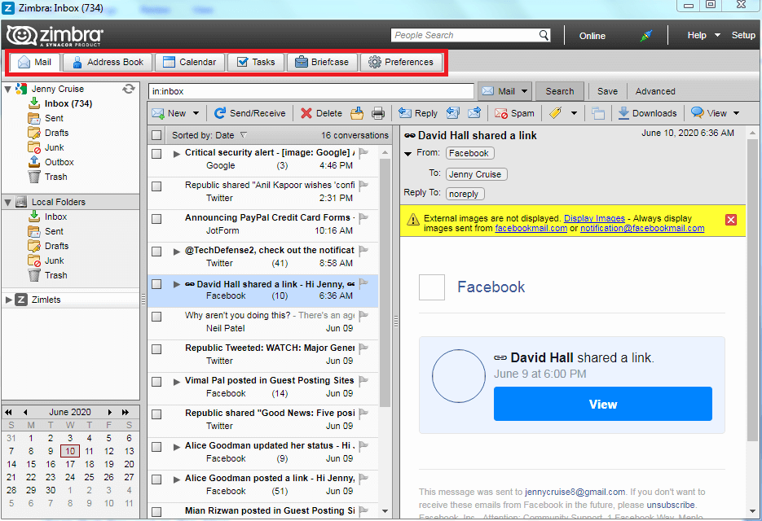Viewport: 762px width, 521px height.
Task: Open the Downloads toolbar item
Action: click(x=647, y=113)
